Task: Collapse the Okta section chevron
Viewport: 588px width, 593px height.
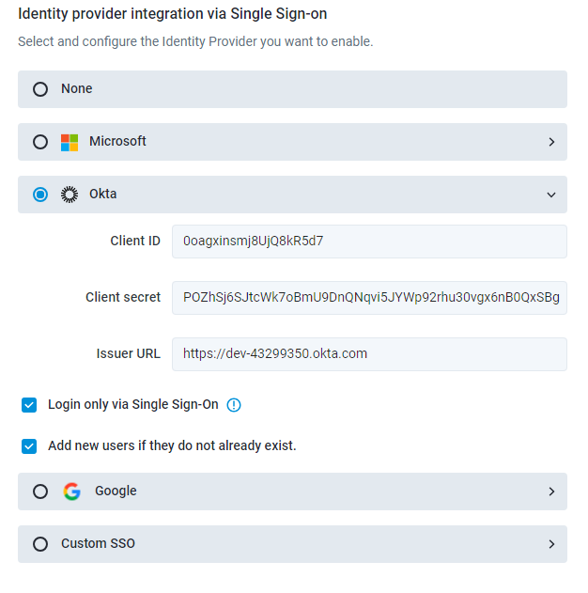Action: point(551,195)
